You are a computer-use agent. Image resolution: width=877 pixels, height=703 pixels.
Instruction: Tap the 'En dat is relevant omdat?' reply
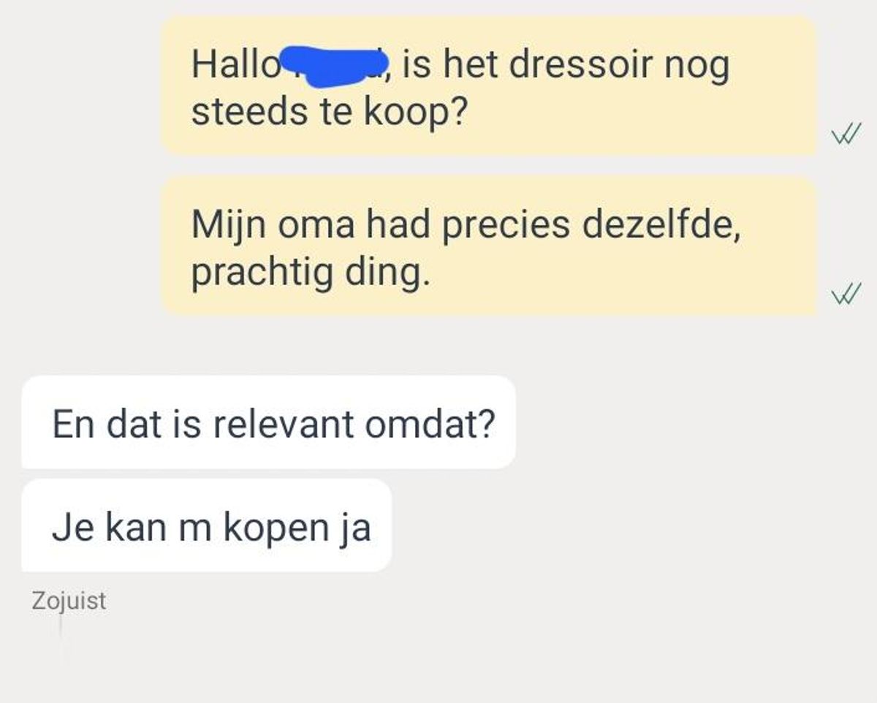[x=269, y=422]
